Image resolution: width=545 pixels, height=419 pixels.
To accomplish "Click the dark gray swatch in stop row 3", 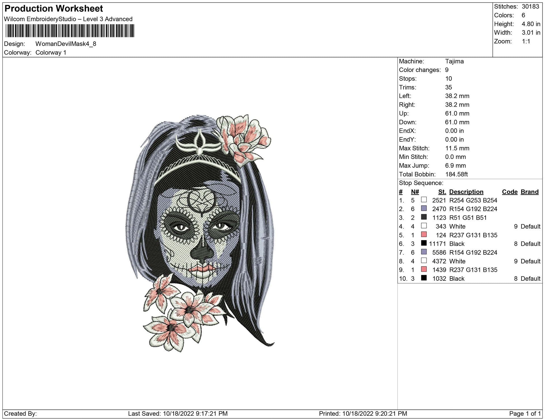I will (424, 217).
